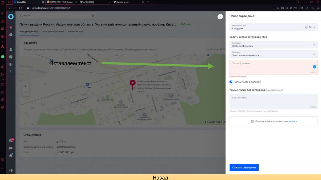The image size is (321, 180).
Task: Open the Opera easy setup menu icon
Action: click(x=318, y=8)
